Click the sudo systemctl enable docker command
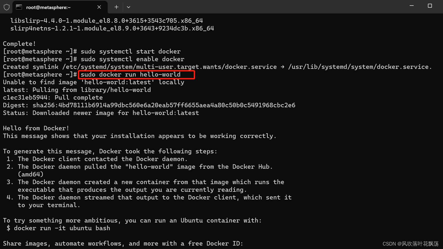Viewport: 443px width, 249px height. 132,59
